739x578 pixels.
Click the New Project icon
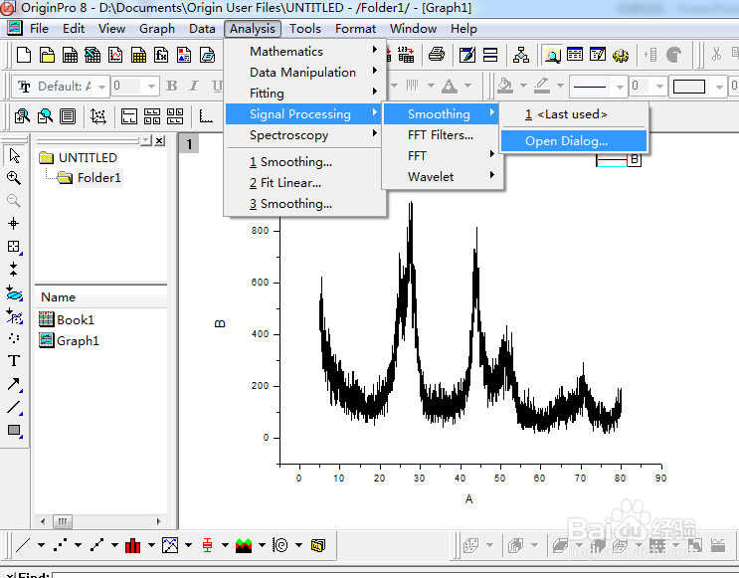point(24,55)
